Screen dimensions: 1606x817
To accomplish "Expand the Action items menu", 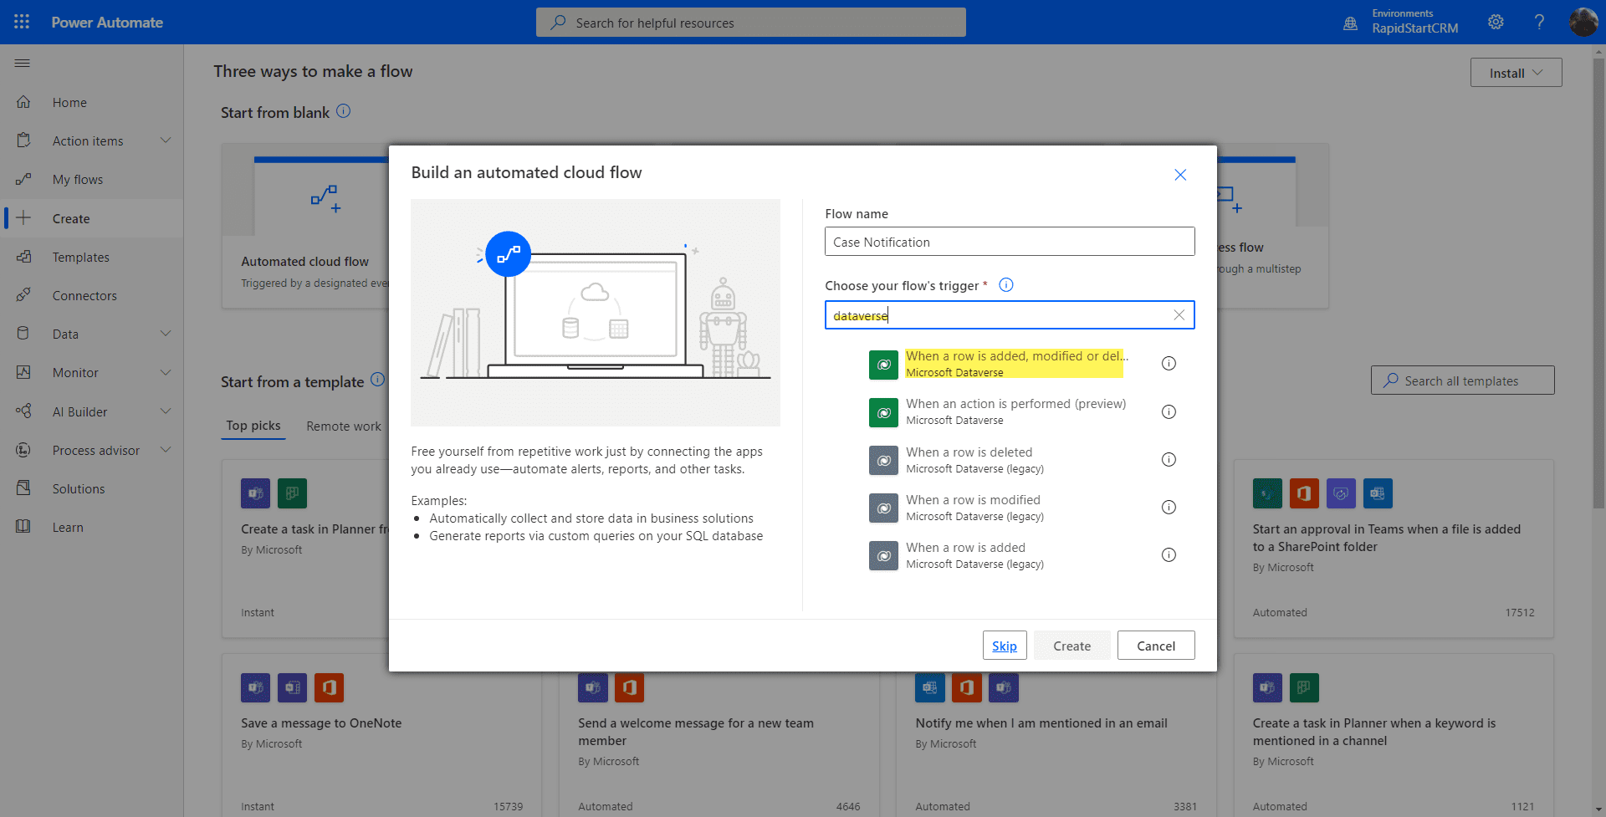I will [166, 140].
